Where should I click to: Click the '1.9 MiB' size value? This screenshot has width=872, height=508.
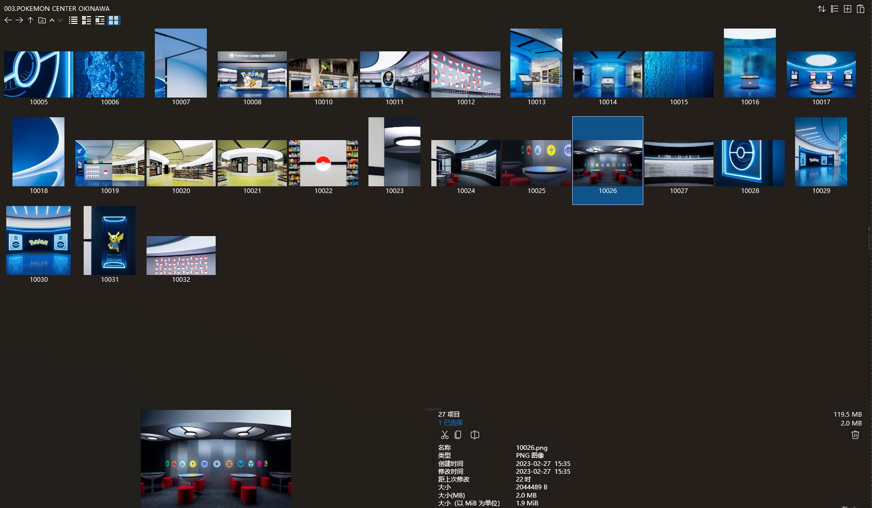click(527, 503)
